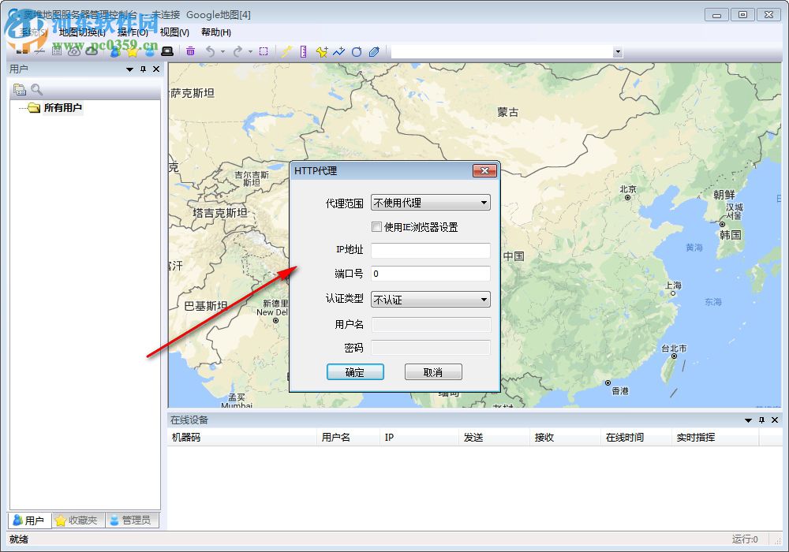Select the delete tool on the toolbar

coord(190,50)
